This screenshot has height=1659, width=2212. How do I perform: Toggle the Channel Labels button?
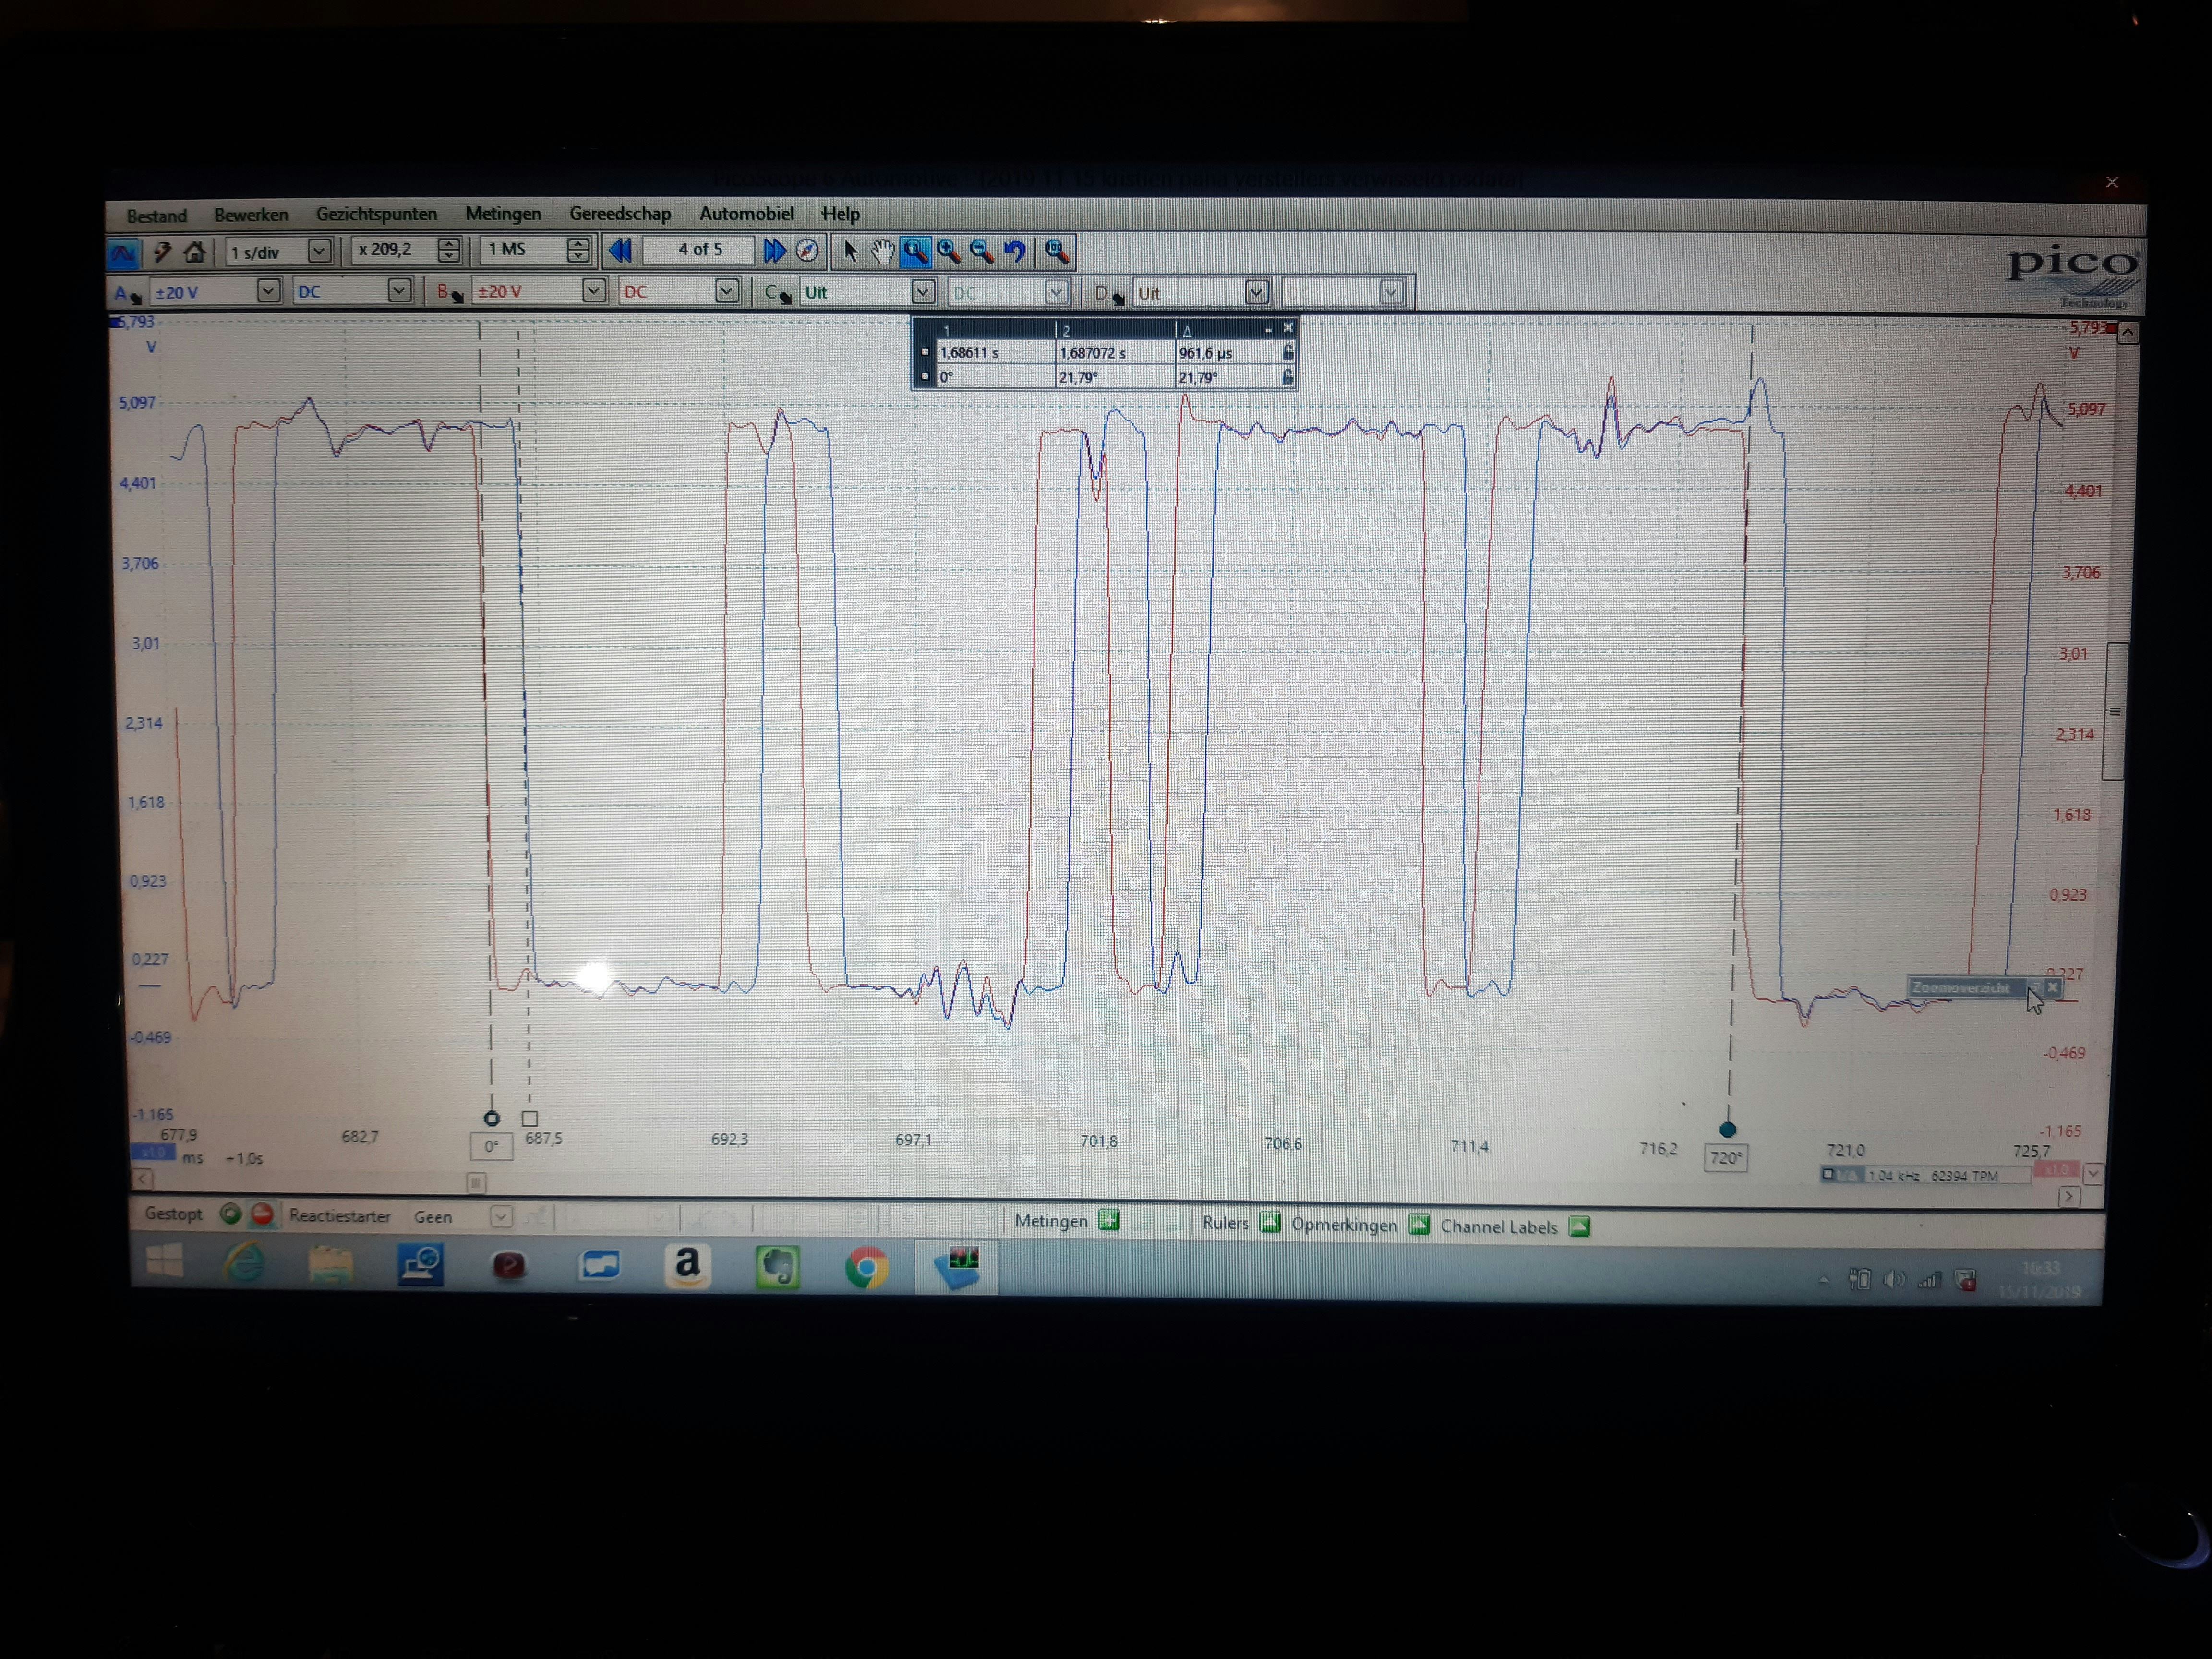[1579, 1226]
